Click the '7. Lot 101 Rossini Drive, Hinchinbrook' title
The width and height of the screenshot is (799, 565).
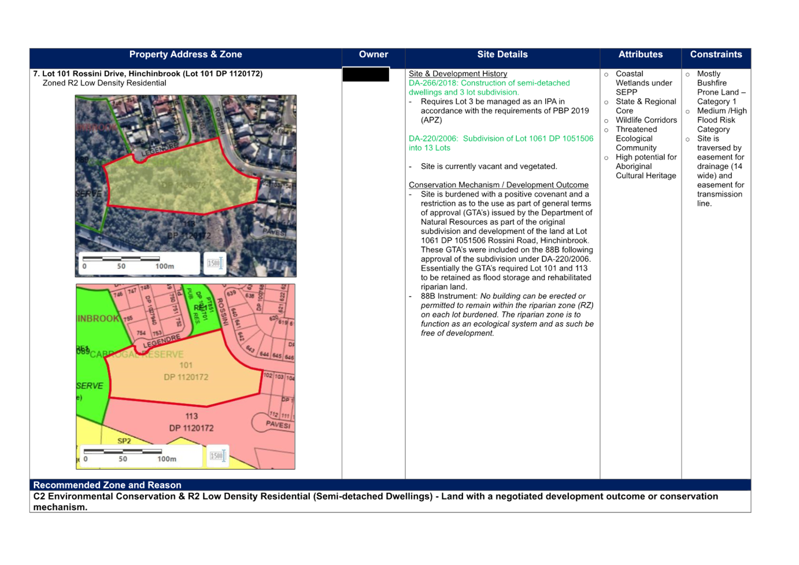pyautogui.click(x=148, y=73)
